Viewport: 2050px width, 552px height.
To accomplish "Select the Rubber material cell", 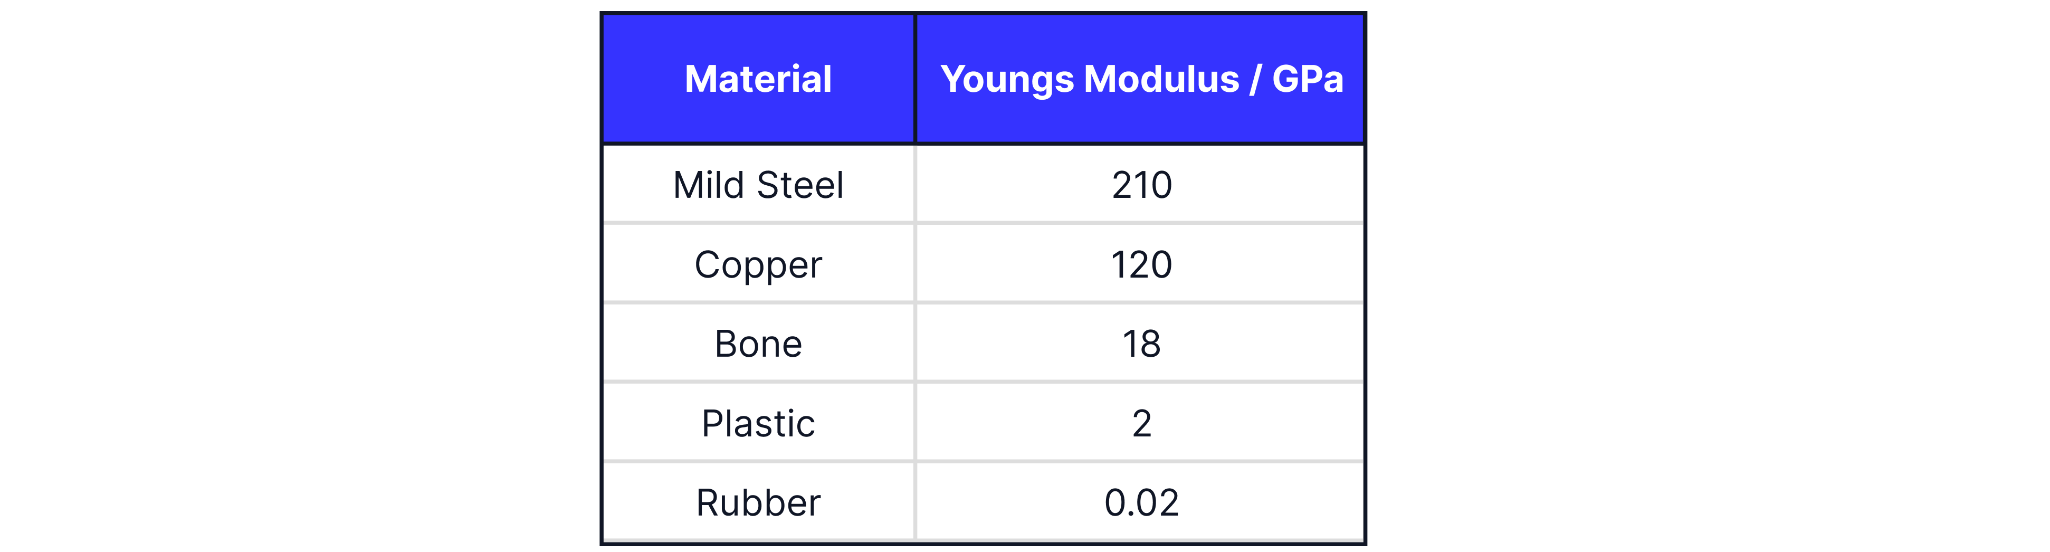I will (x=758, y=503).
